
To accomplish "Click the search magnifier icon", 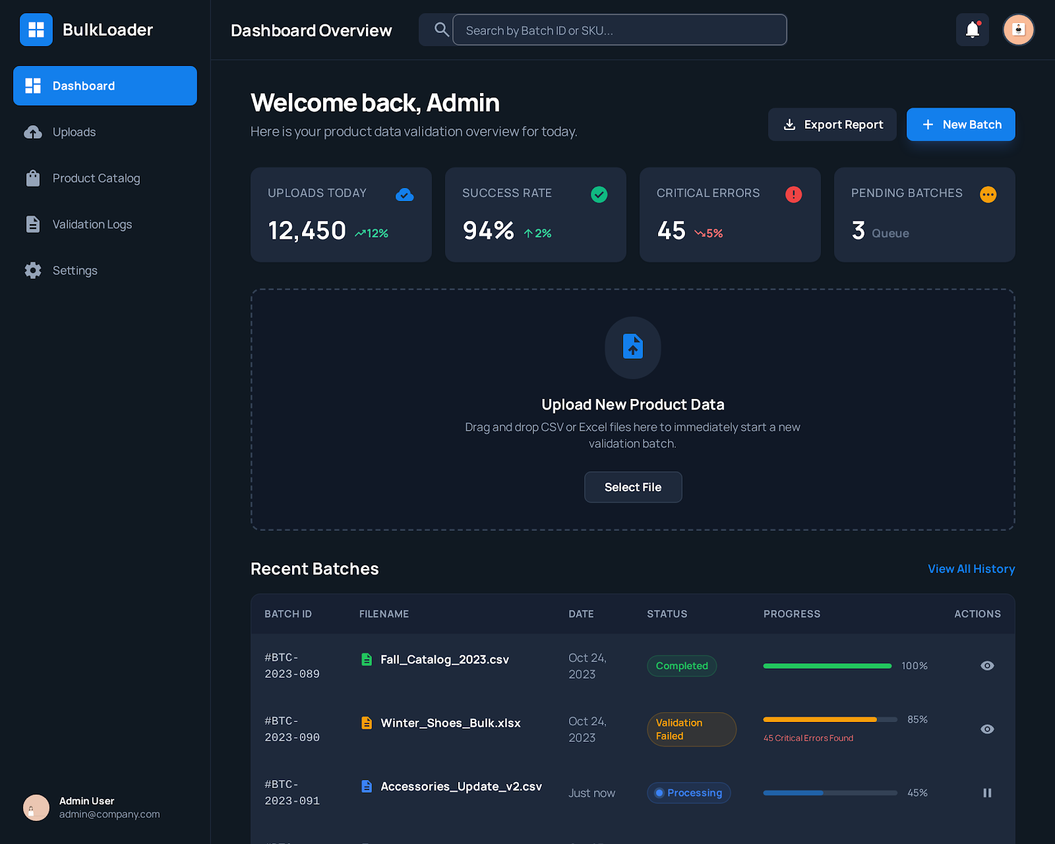I will (441, 30).
